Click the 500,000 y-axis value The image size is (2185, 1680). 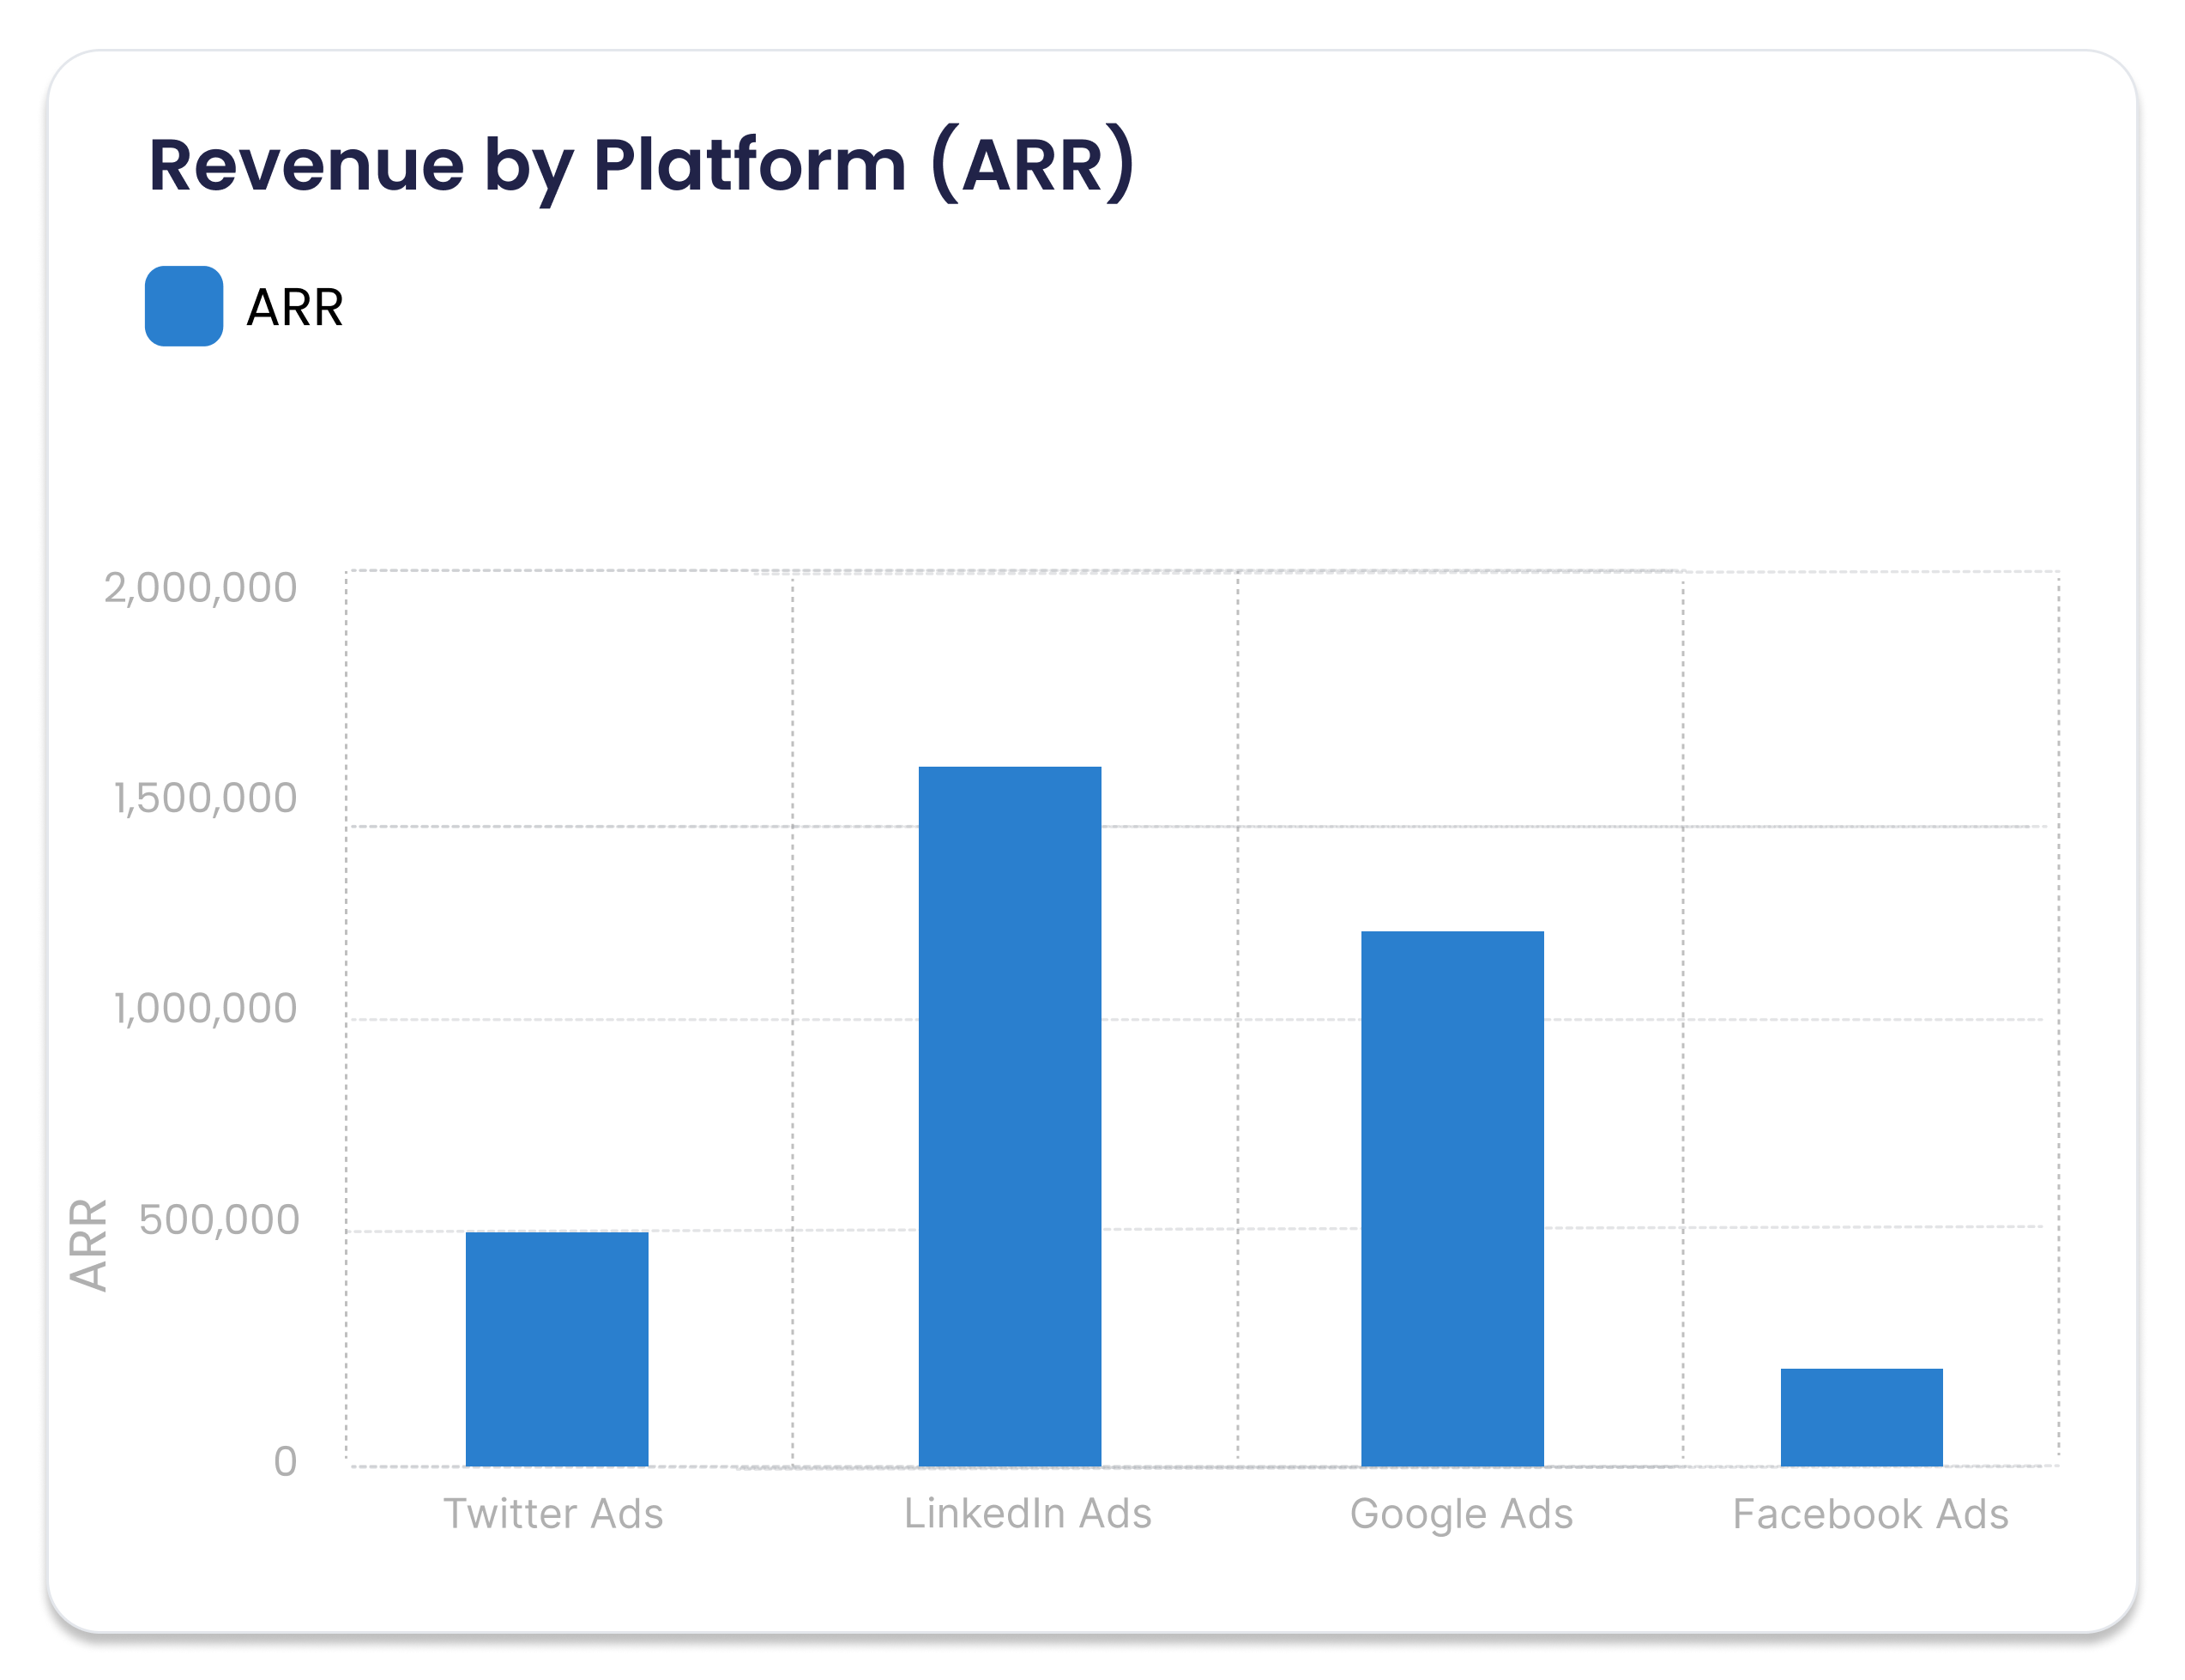(x=219, y=1220)
